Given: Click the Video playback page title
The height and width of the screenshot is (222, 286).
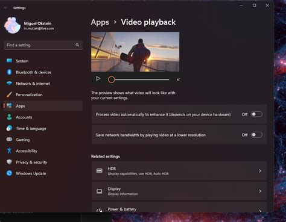Looking at the screenshot, I should [x=148, y=22].
